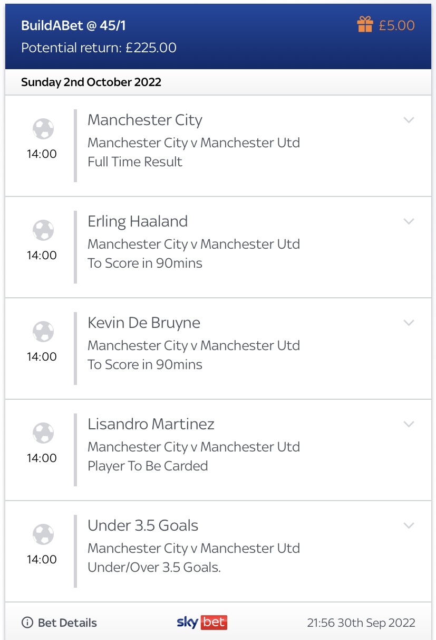The width and height of the screenshot is (436, 640).
Task: Click the Sunday 2nd October 2022 date header
Action: (91, 82)
